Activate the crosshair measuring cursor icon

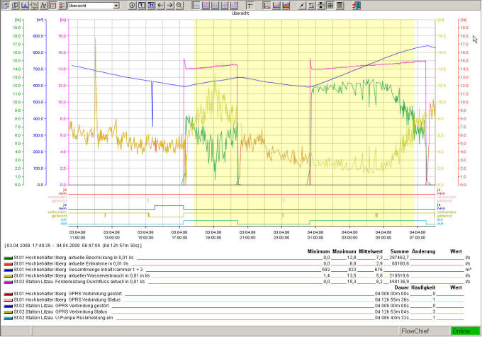[x=250, y=5]
